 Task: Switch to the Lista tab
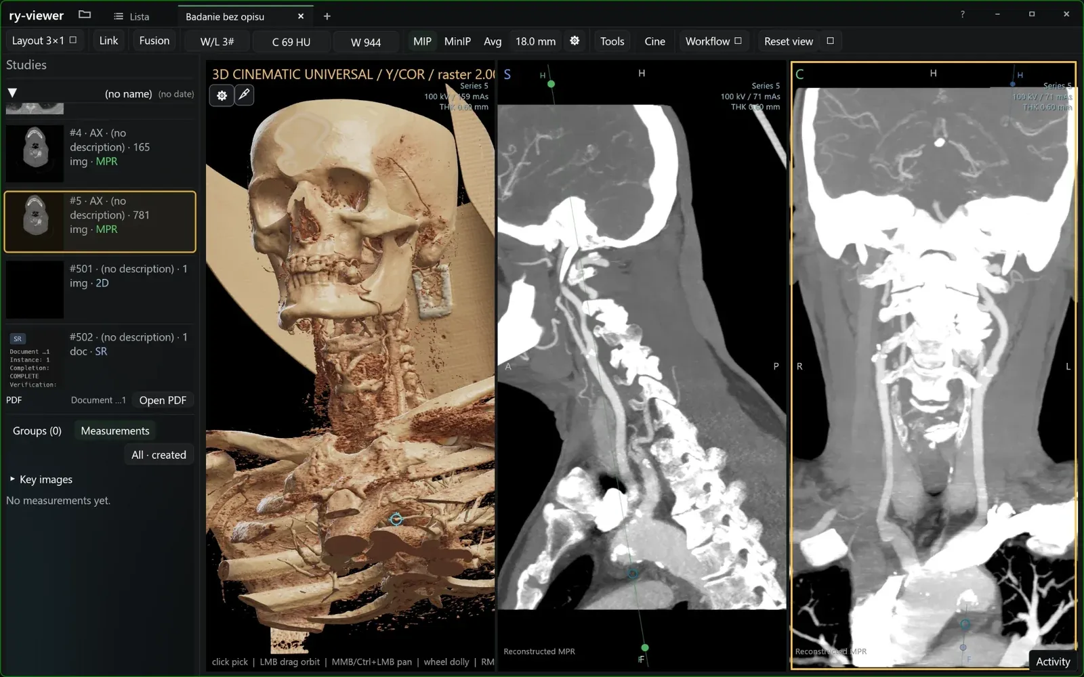[x=132, y=16]
